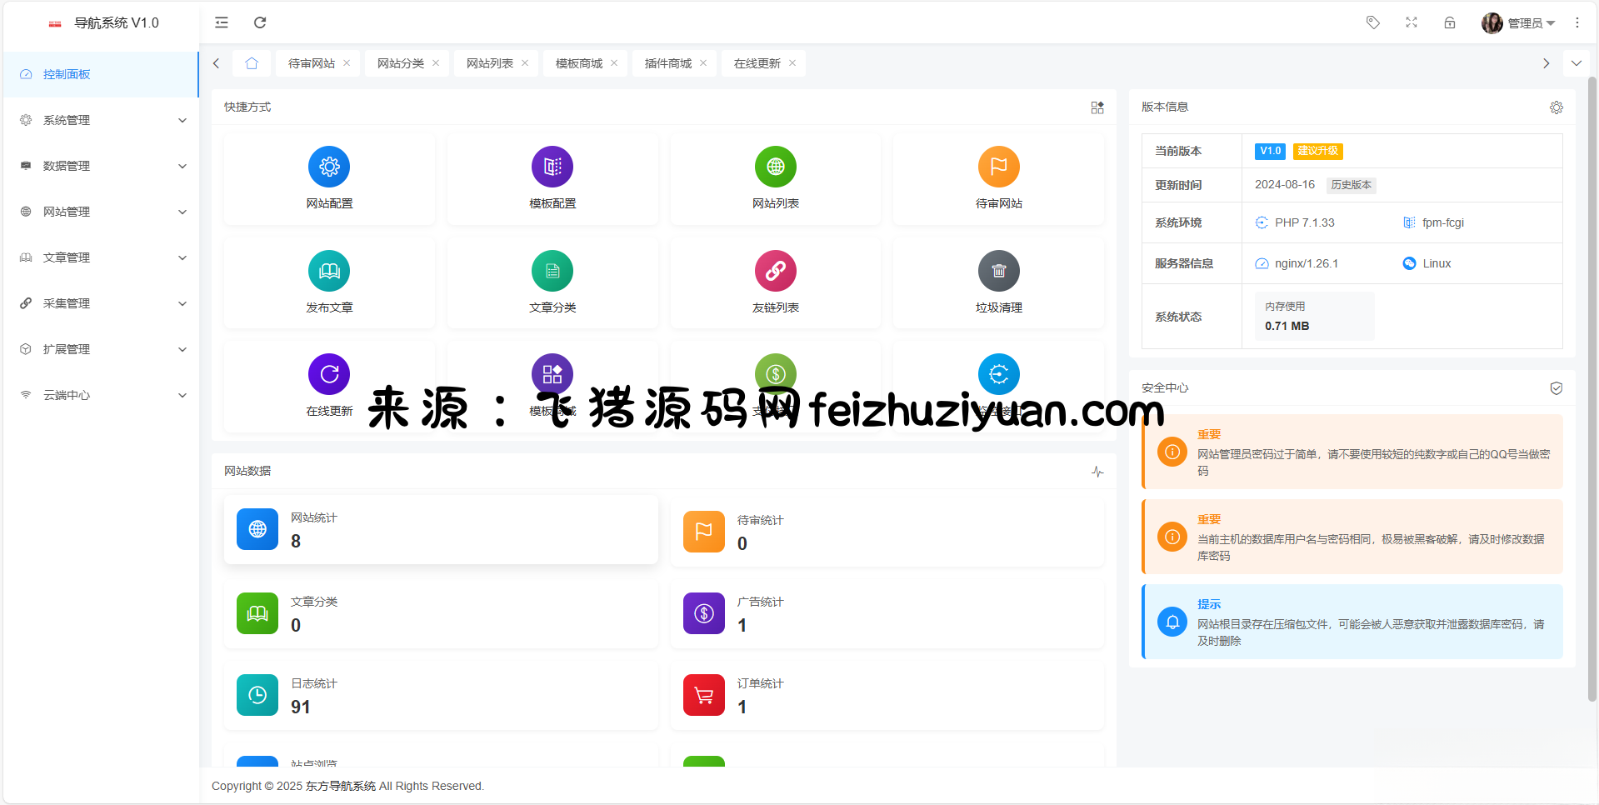Switch to the 插件商城 tab
1599x805 pixels.
tap(668, 63)
